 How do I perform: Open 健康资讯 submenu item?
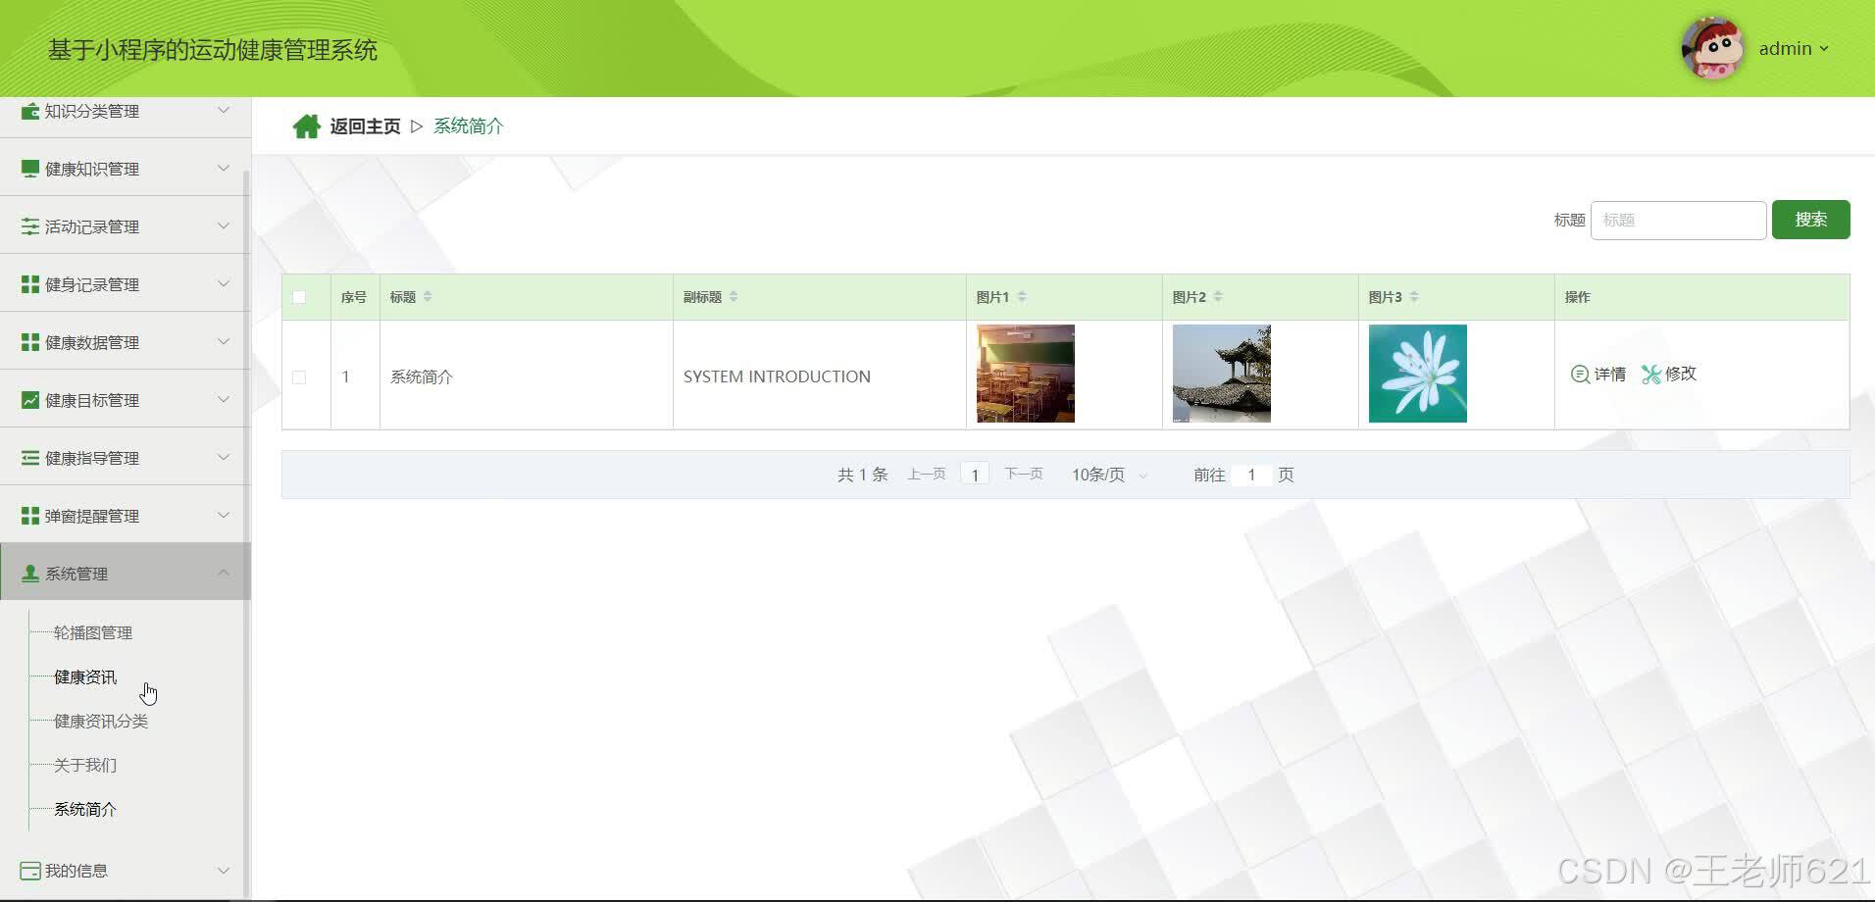click(x=85, y=677)
